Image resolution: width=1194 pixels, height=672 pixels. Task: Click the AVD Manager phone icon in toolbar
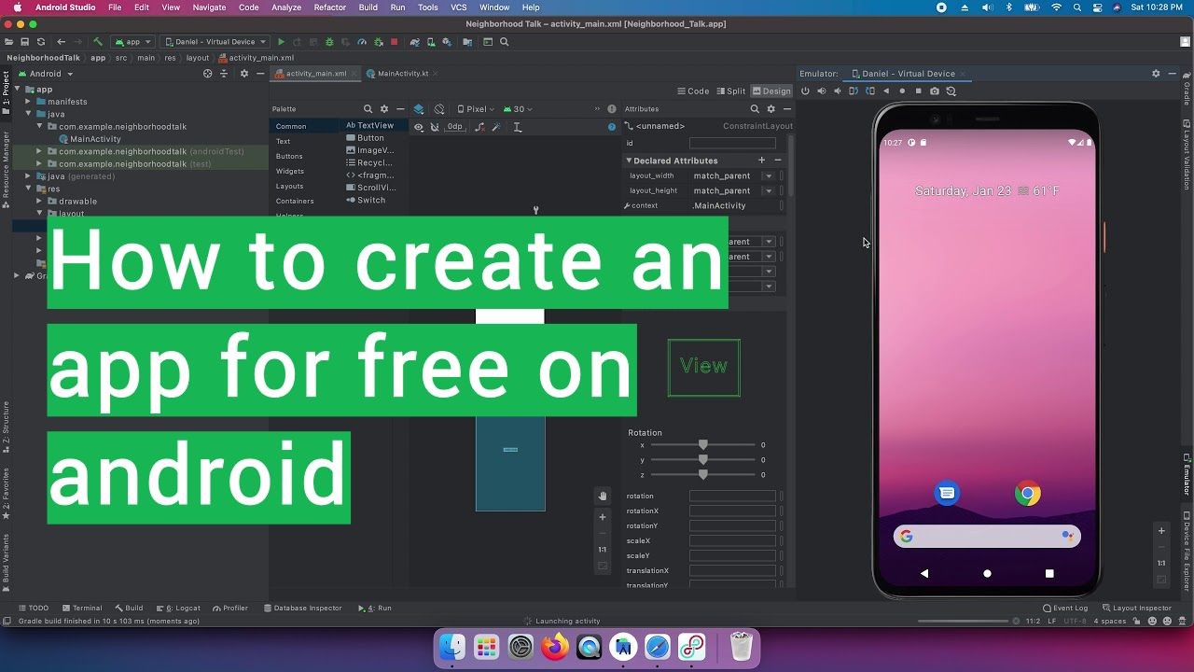[431, 42]
